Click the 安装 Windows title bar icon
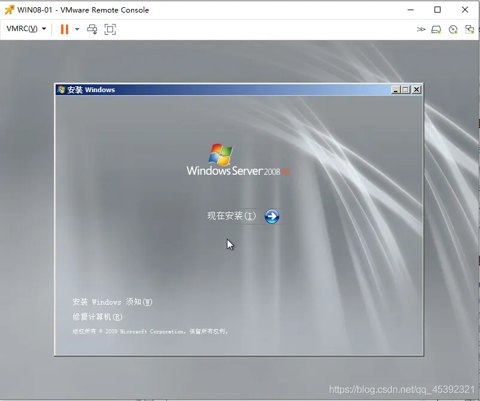This screenshot has height=401, width=480. pyautogui.click(x=61, y=90)
